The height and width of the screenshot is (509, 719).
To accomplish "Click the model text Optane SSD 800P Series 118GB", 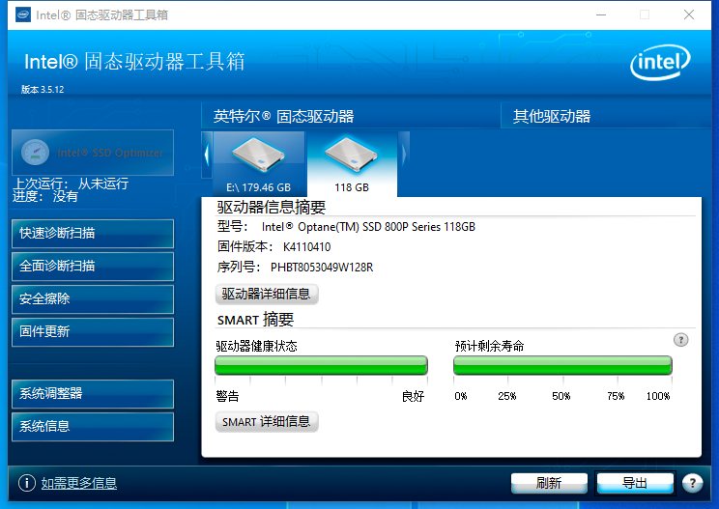I will [x=368, y=227].
